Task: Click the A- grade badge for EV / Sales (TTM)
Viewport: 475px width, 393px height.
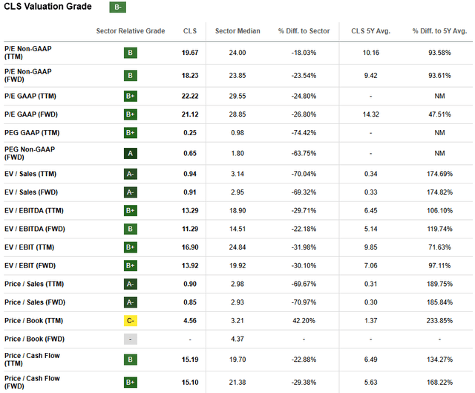Action: coord(131,172)
